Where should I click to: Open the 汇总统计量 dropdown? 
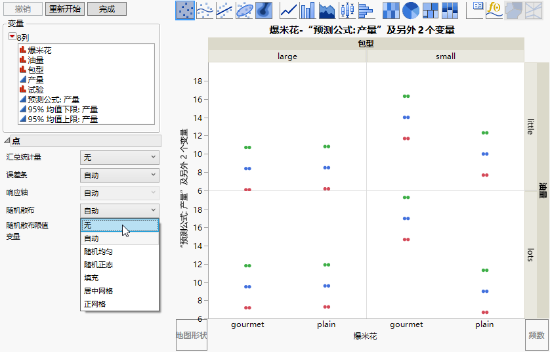click(119, 157)
